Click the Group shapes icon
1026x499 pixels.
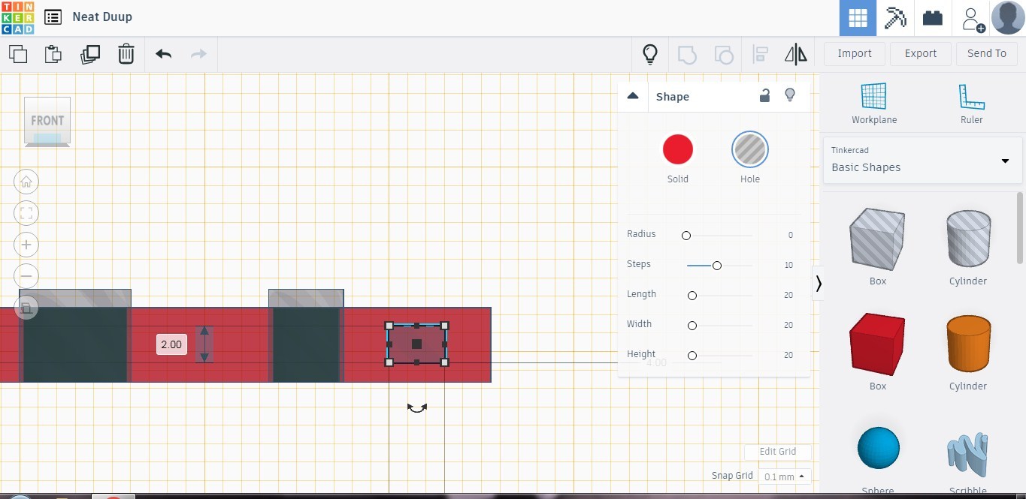pyautogui.click(x=687, y=54)
